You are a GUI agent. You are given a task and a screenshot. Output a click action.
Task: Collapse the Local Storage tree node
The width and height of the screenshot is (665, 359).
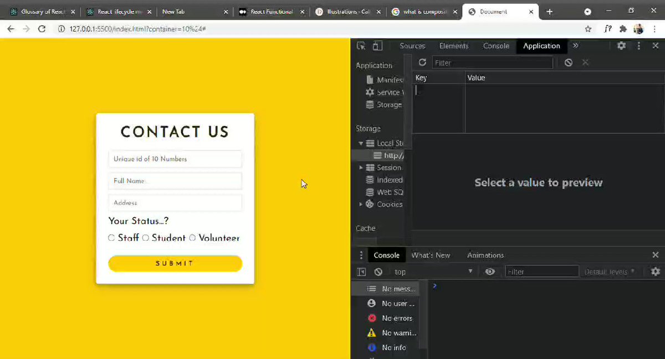(361, 143)
